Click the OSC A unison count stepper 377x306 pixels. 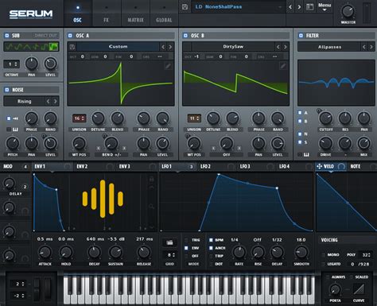[80, 118]
